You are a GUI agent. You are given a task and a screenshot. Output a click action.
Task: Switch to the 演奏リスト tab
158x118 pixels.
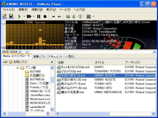click(39, 56)
